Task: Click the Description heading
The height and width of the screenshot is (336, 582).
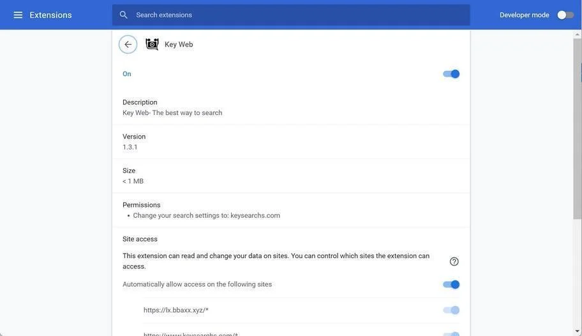Action: tap(140, 102)
